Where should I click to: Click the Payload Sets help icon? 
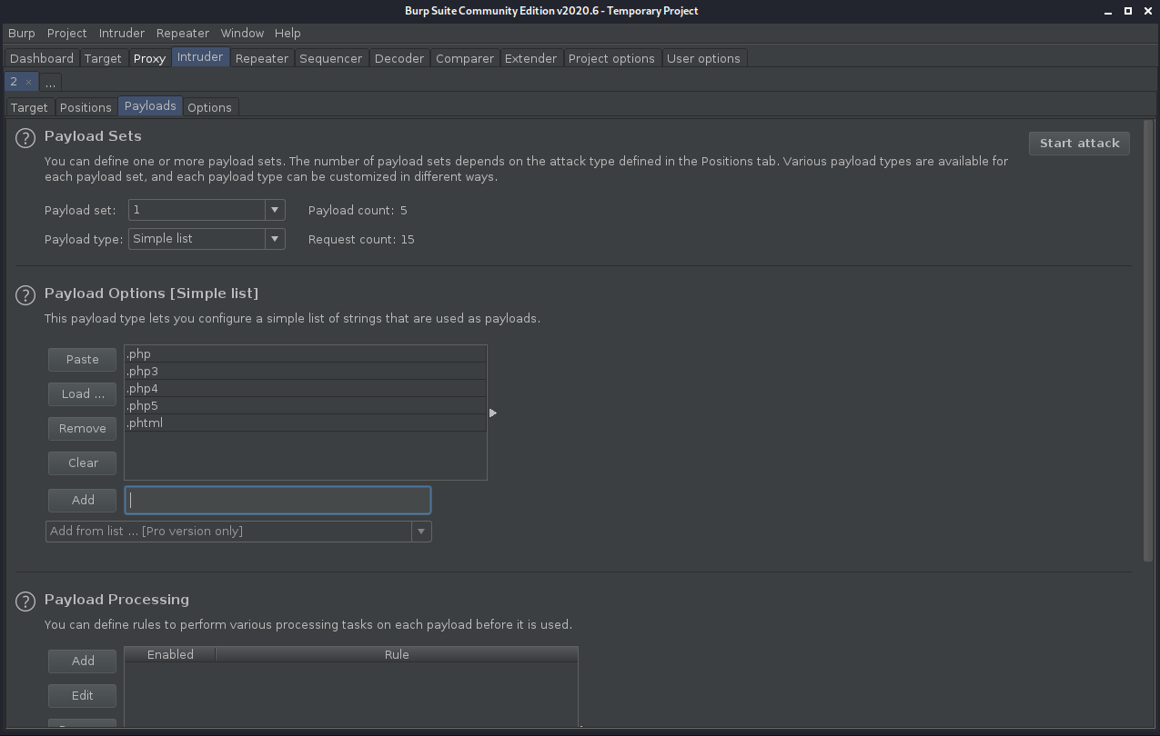pos(25,139)
